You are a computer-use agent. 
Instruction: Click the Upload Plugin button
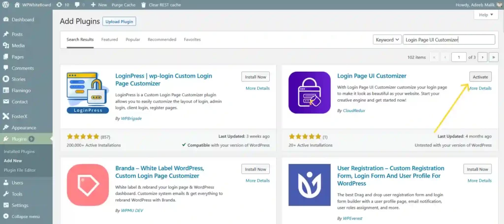(119, 22)
